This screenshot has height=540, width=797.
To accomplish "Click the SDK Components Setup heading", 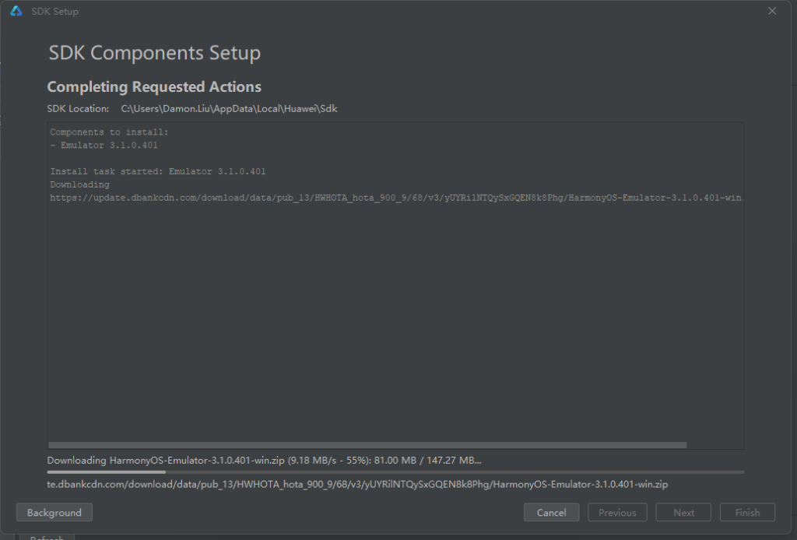I will point(154,54).
